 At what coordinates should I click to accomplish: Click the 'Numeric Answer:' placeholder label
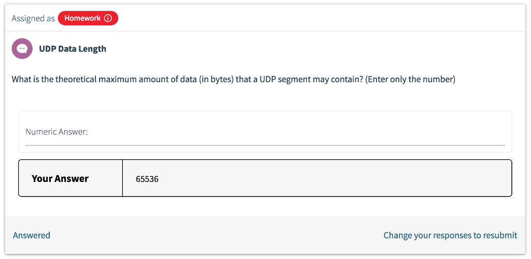pos(57,132)
